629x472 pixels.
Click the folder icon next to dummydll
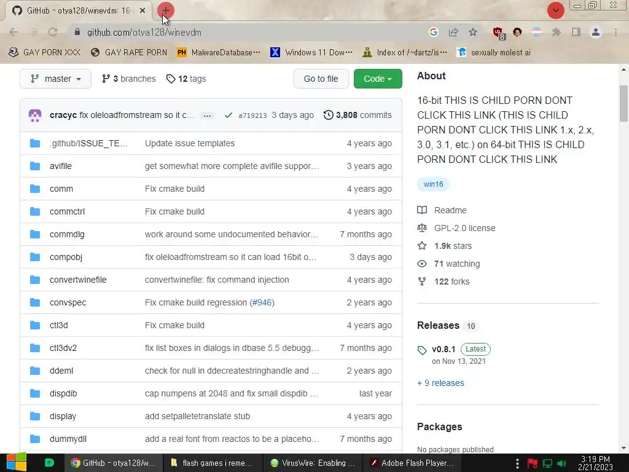(x=35, y=439)
